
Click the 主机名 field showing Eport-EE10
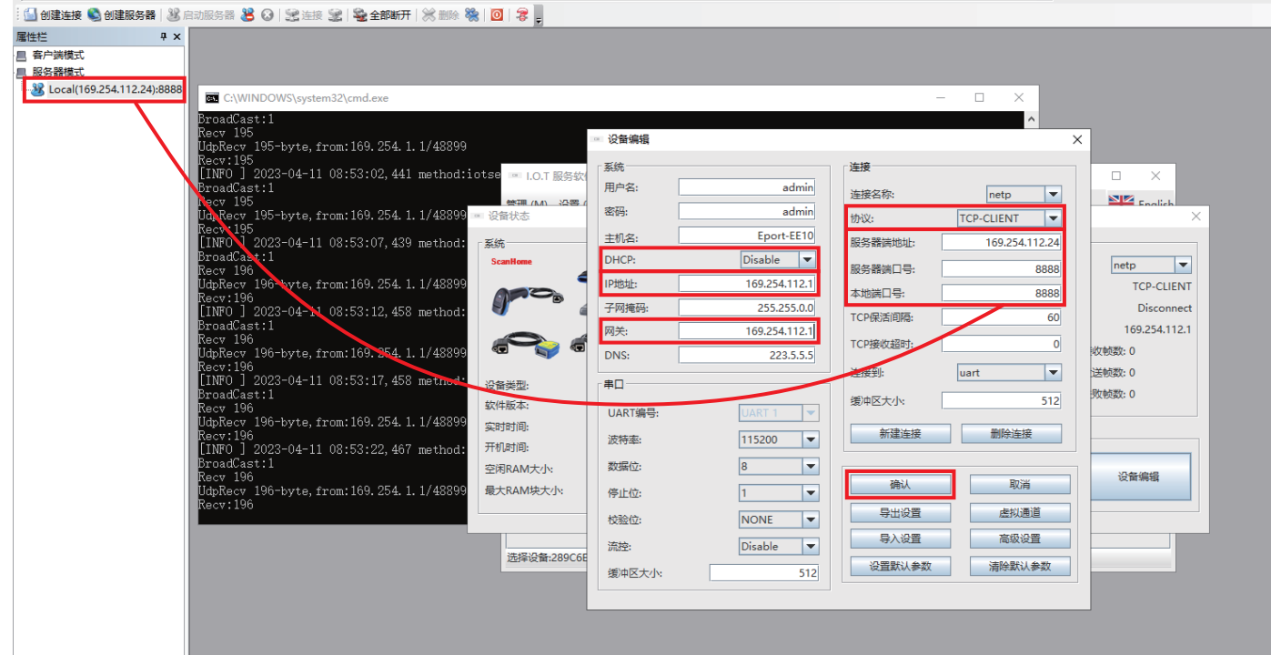[x=747, y=236]
